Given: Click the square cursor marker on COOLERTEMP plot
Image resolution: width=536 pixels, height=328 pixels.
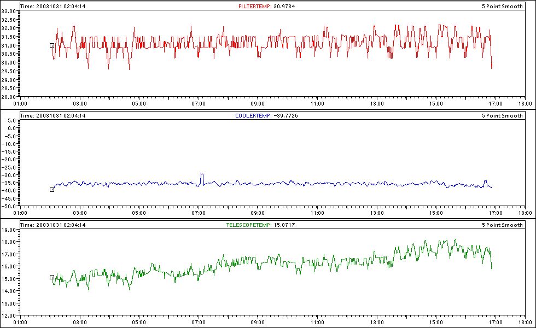Looking at the screenshot, I should click(x=52, y=190).
